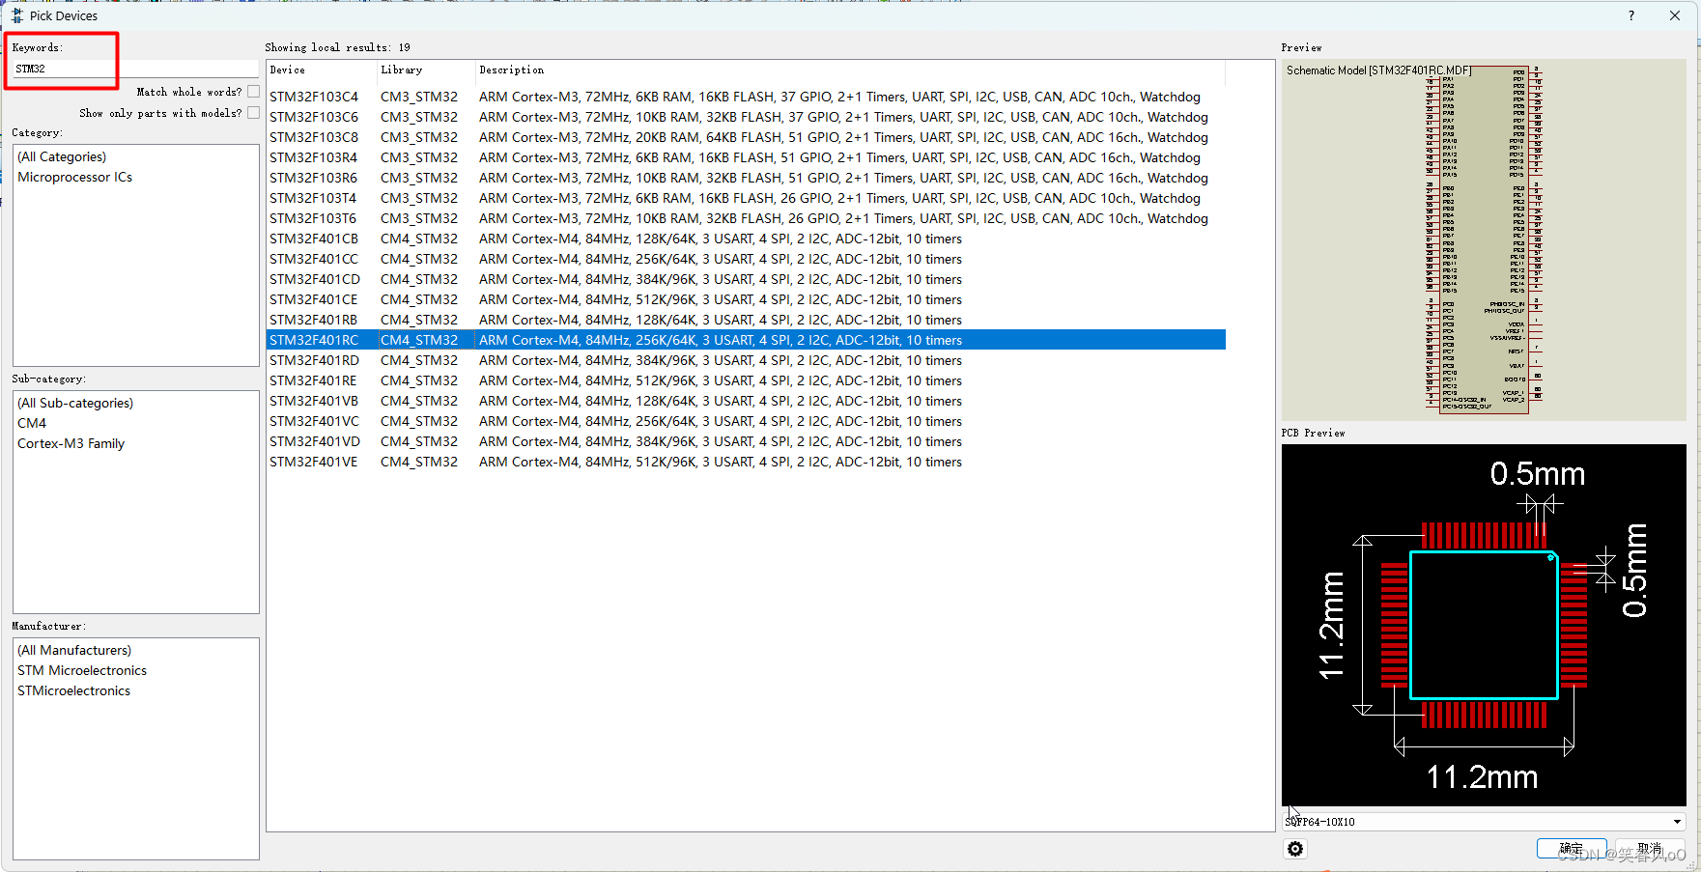Screen dimensions: 1701x872
Task: Enable the Match whole words checkbox
Action: [253, 91]
